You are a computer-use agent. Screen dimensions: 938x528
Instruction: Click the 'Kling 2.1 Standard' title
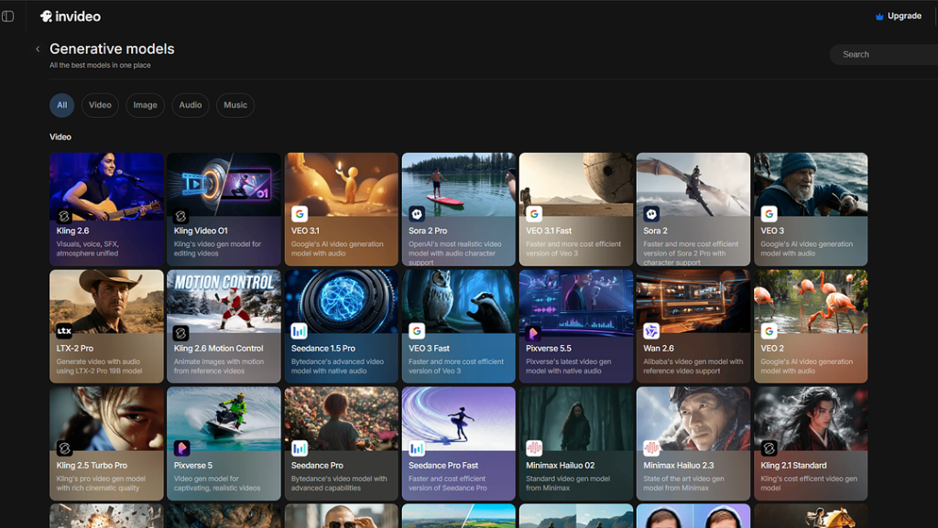pos(793,465)
